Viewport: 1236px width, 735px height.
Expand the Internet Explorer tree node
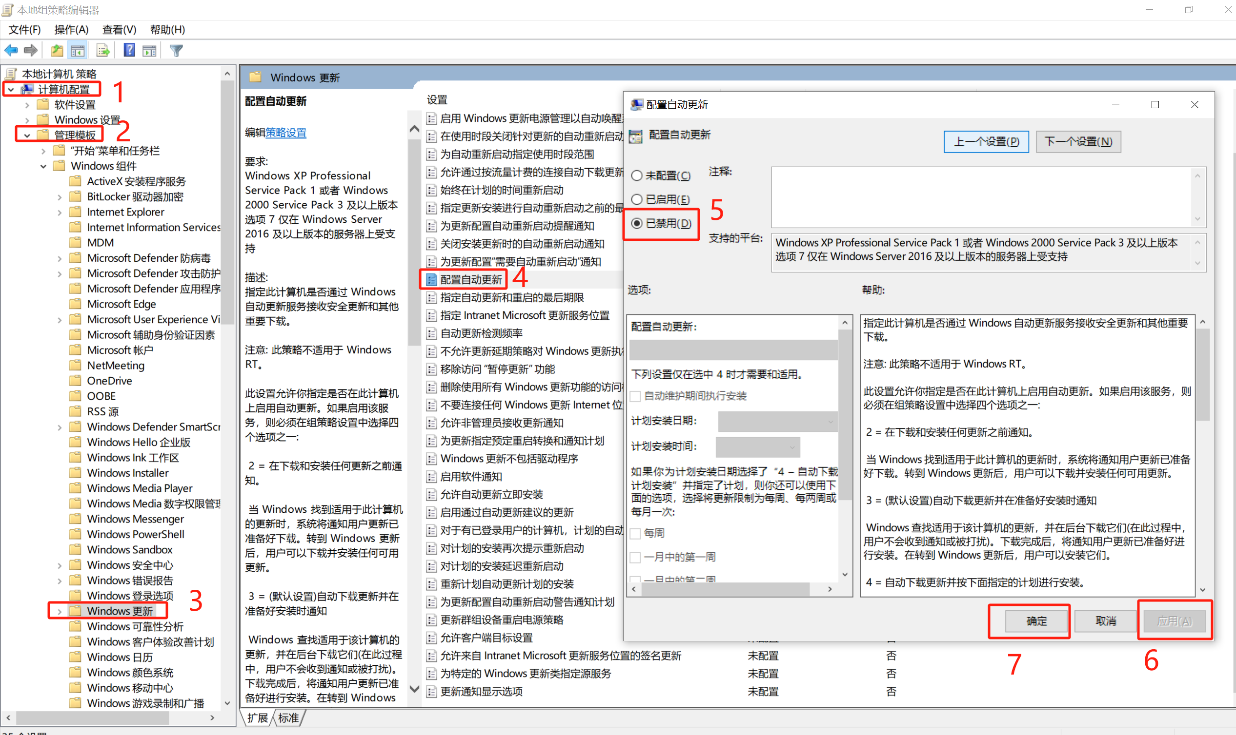pyautogui.click(x=60, y=213)
